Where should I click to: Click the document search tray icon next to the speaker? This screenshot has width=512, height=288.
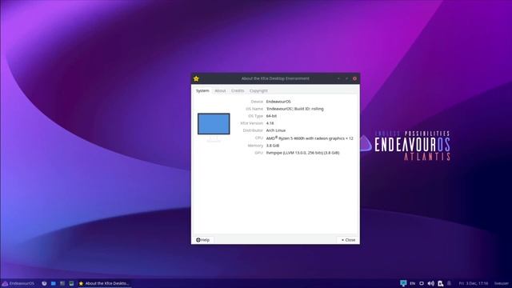tap(441, 283)
